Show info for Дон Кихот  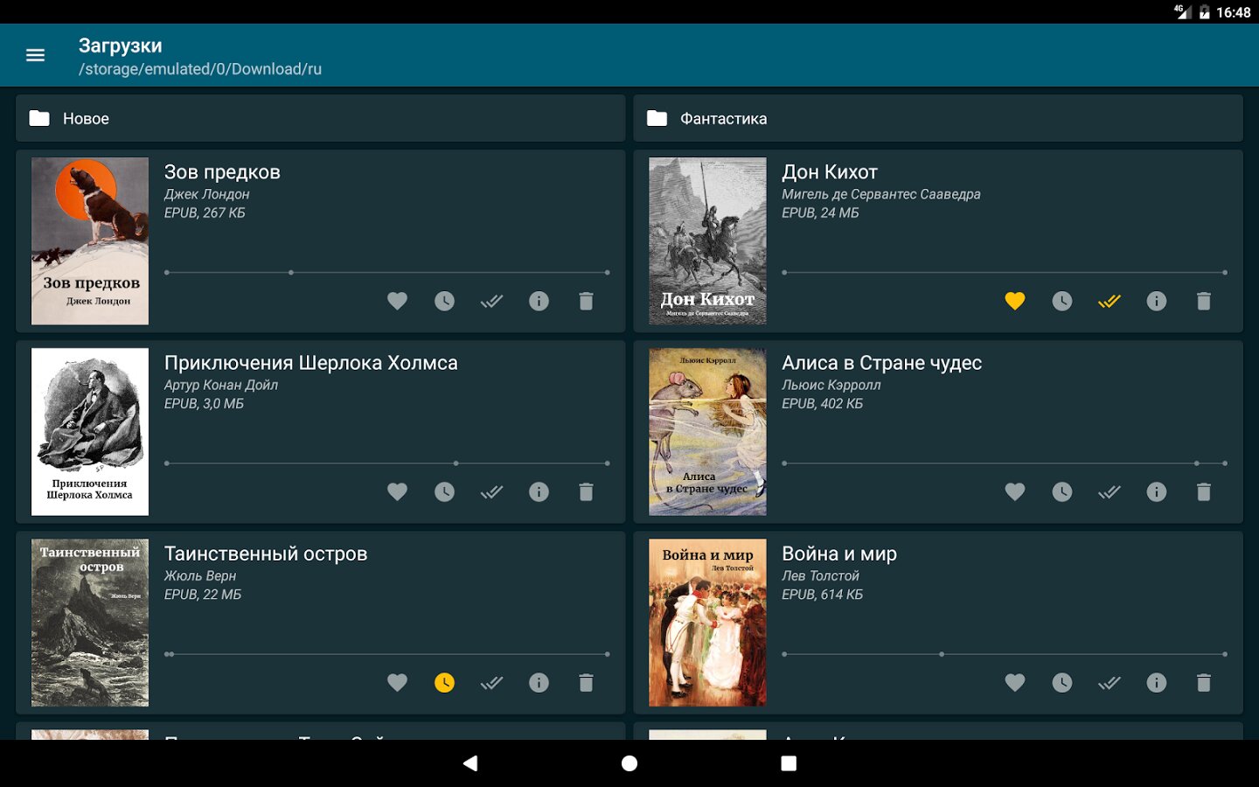[x=1156, y=301]
